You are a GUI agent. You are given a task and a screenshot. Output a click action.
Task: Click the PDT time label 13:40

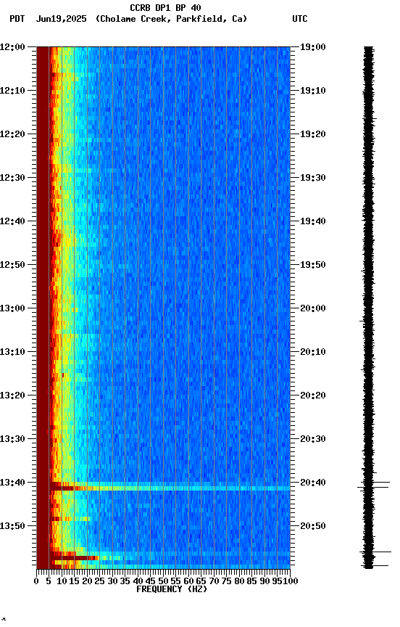tap(12, 483)
